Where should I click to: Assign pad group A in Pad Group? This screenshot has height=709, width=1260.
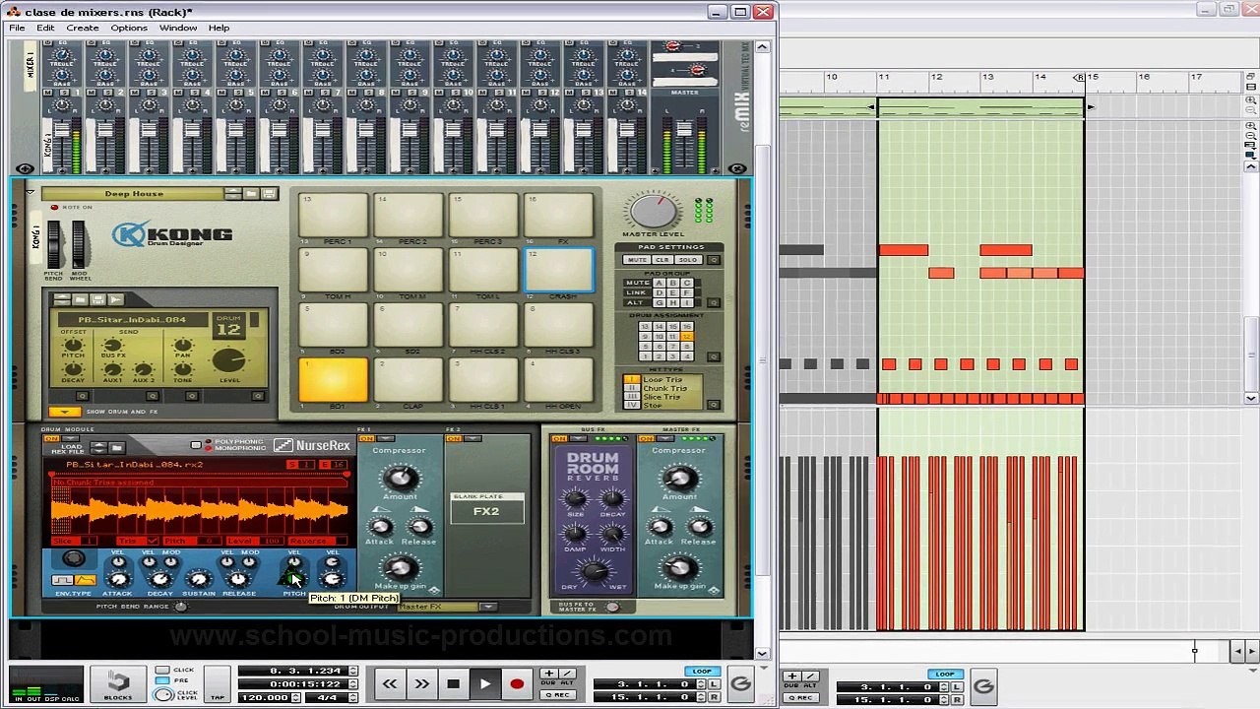[x=661, y=284]
